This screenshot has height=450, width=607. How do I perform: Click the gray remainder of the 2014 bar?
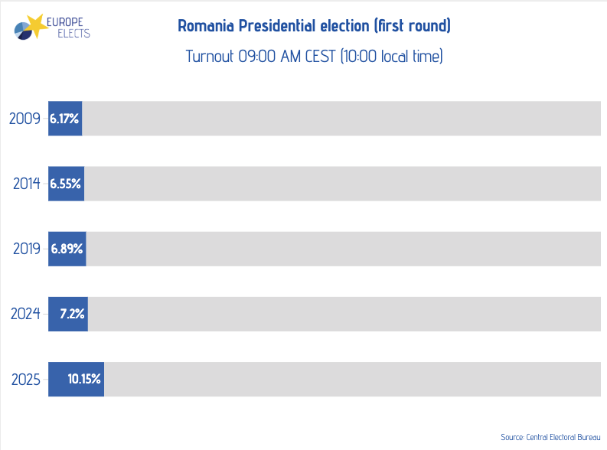342,184
